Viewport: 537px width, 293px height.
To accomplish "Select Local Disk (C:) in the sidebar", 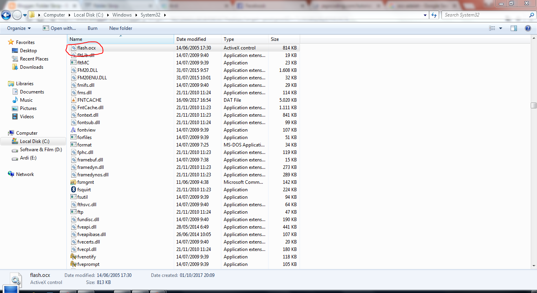I will pyautogui.click(x=34, y=141).
